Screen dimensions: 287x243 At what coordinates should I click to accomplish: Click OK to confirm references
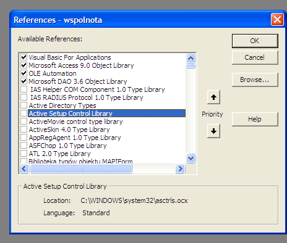point(255,41)
